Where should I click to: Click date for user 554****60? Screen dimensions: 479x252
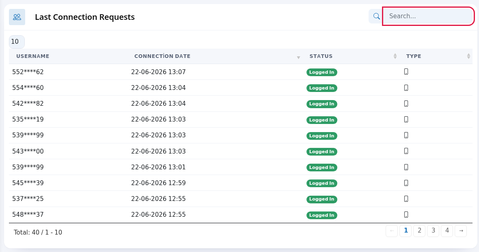(158, 88)
